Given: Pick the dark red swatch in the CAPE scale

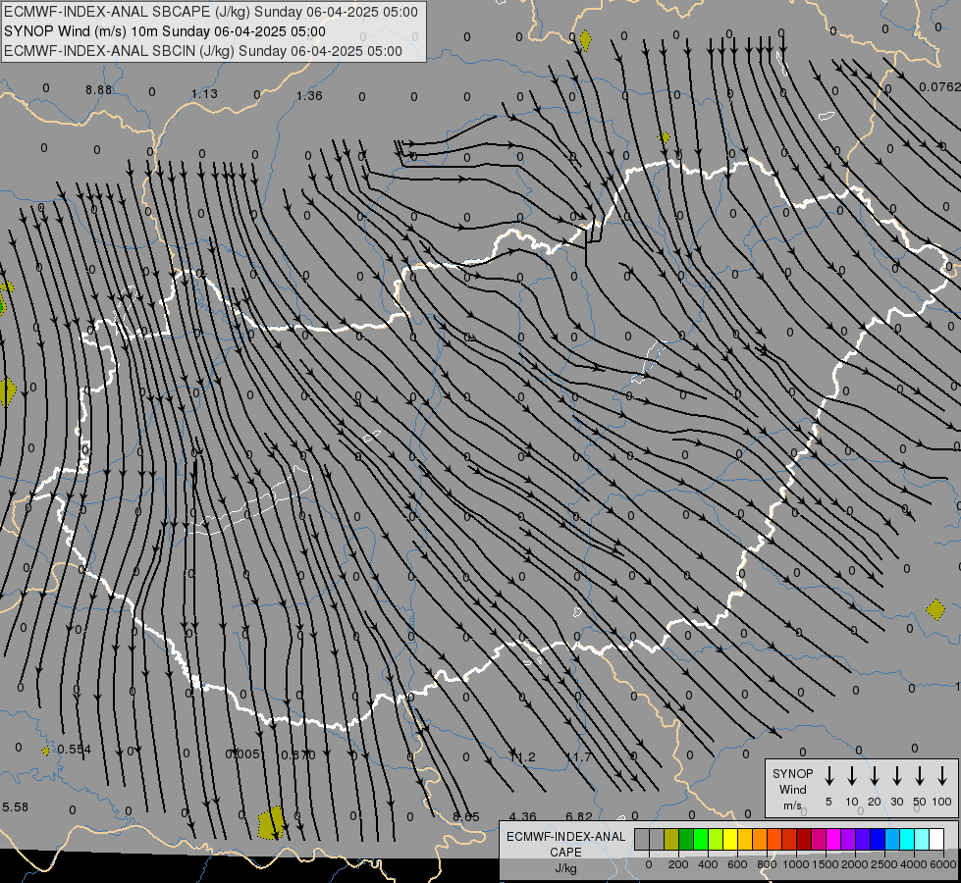Looking at the screenshot, I should click(804, 839).
